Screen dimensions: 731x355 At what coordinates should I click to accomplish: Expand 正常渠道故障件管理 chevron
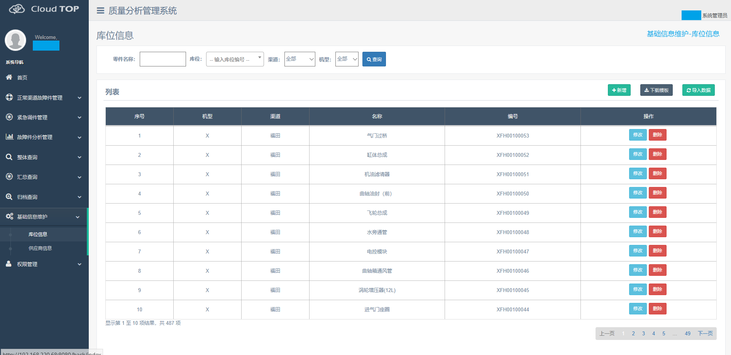(80, 98)
